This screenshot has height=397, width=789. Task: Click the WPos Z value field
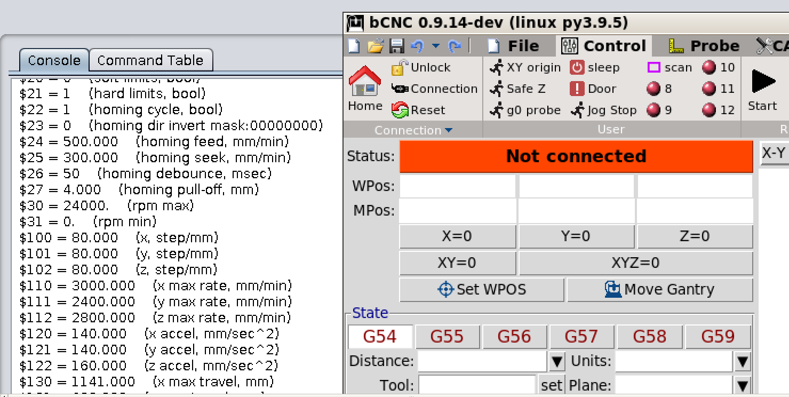(x=695, y=186)
